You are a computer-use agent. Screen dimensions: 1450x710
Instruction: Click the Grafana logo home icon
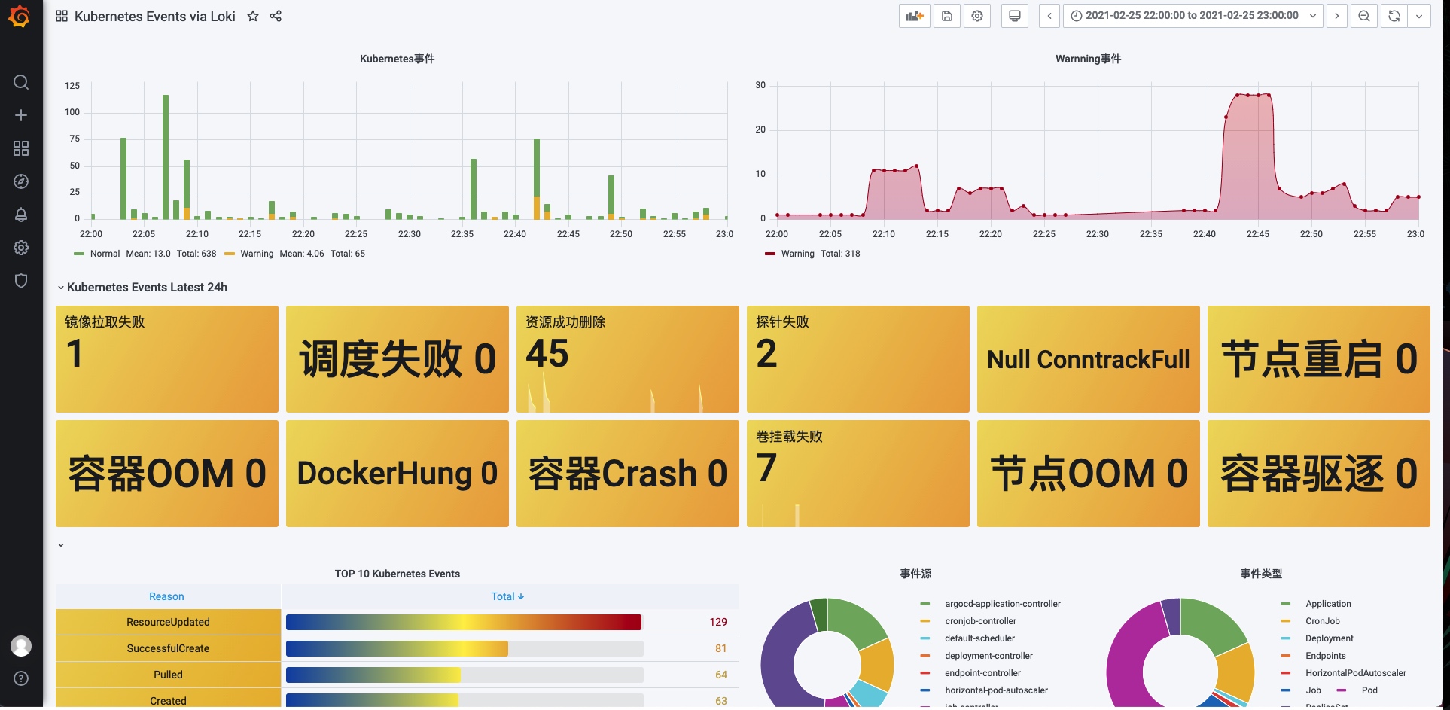[x=20, y=17]
